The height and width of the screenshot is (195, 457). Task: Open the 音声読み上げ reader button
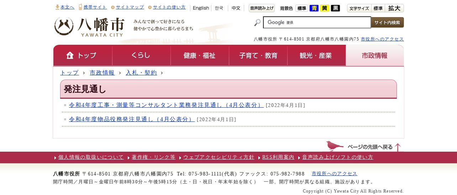point(262,8)
